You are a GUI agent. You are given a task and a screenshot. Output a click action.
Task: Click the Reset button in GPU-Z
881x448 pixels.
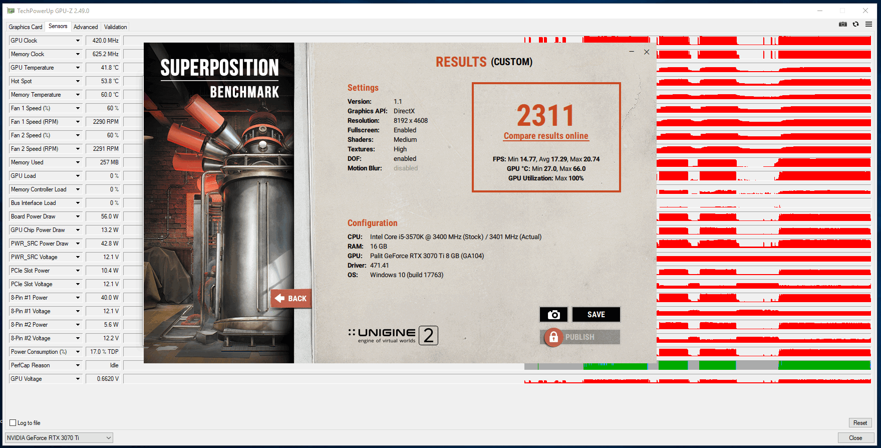point(860,423)
